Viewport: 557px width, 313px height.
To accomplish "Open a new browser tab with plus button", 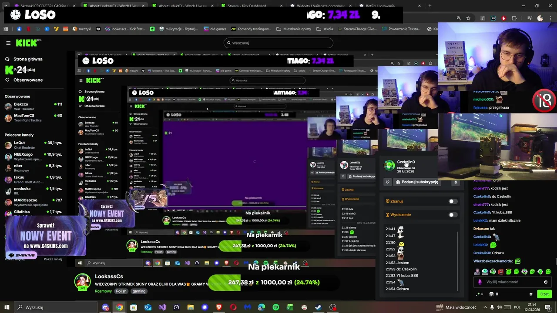I will 430,6.
